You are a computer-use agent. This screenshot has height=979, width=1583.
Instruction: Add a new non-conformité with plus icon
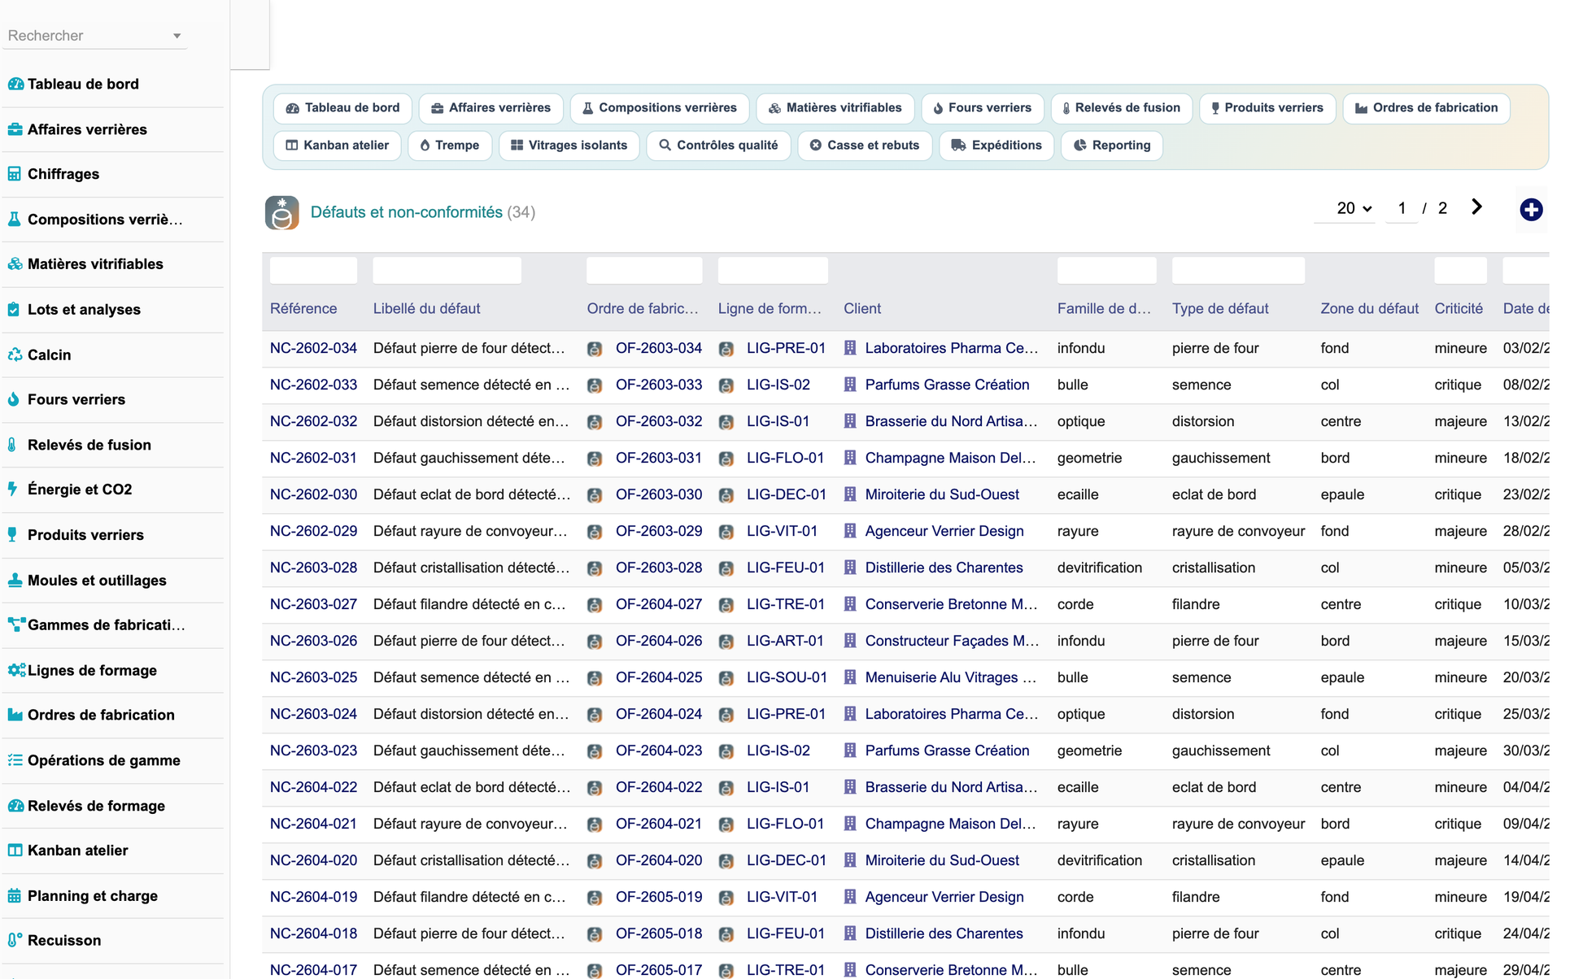point(1531,210)
